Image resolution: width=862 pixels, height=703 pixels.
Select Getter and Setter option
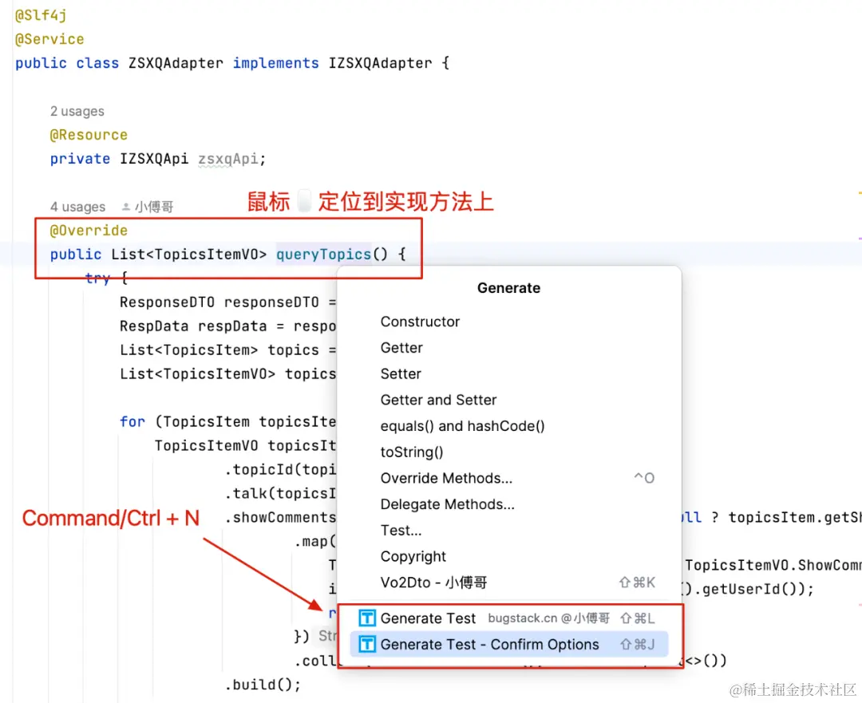pos(438,400)
